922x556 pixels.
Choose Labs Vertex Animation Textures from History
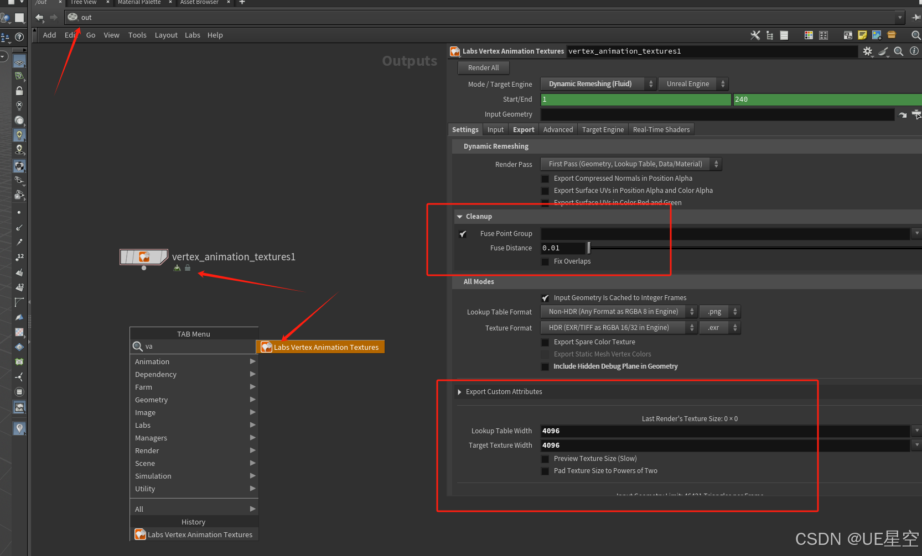[195, 535]
